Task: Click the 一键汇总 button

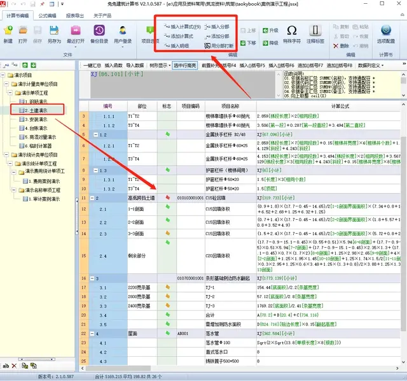Action: point(92,65)
